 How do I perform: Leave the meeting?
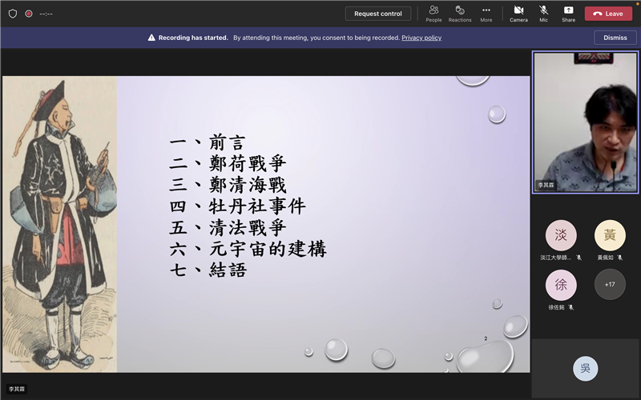point(608,14)
